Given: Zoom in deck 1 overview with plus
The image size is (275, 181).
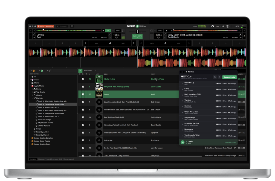Looking at the screenshot, I should (34, 31).
